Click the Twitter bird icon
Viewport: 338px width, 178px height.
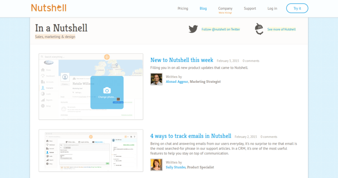tap(193, 29)
